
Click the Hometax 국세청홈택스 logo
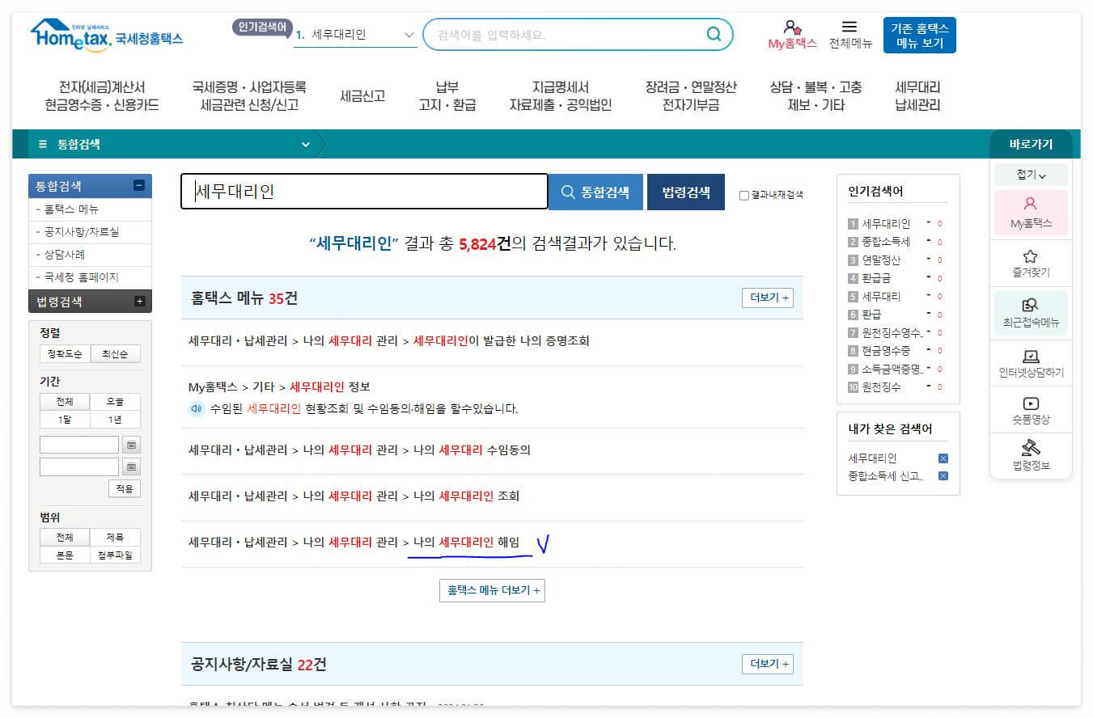tap(105, 35)
